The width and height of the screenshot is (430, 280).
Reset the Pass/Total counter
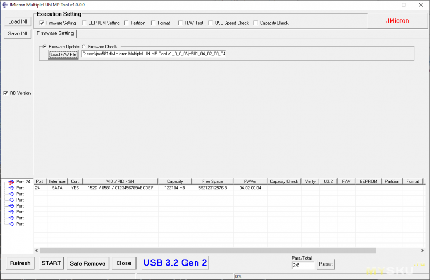326,264
